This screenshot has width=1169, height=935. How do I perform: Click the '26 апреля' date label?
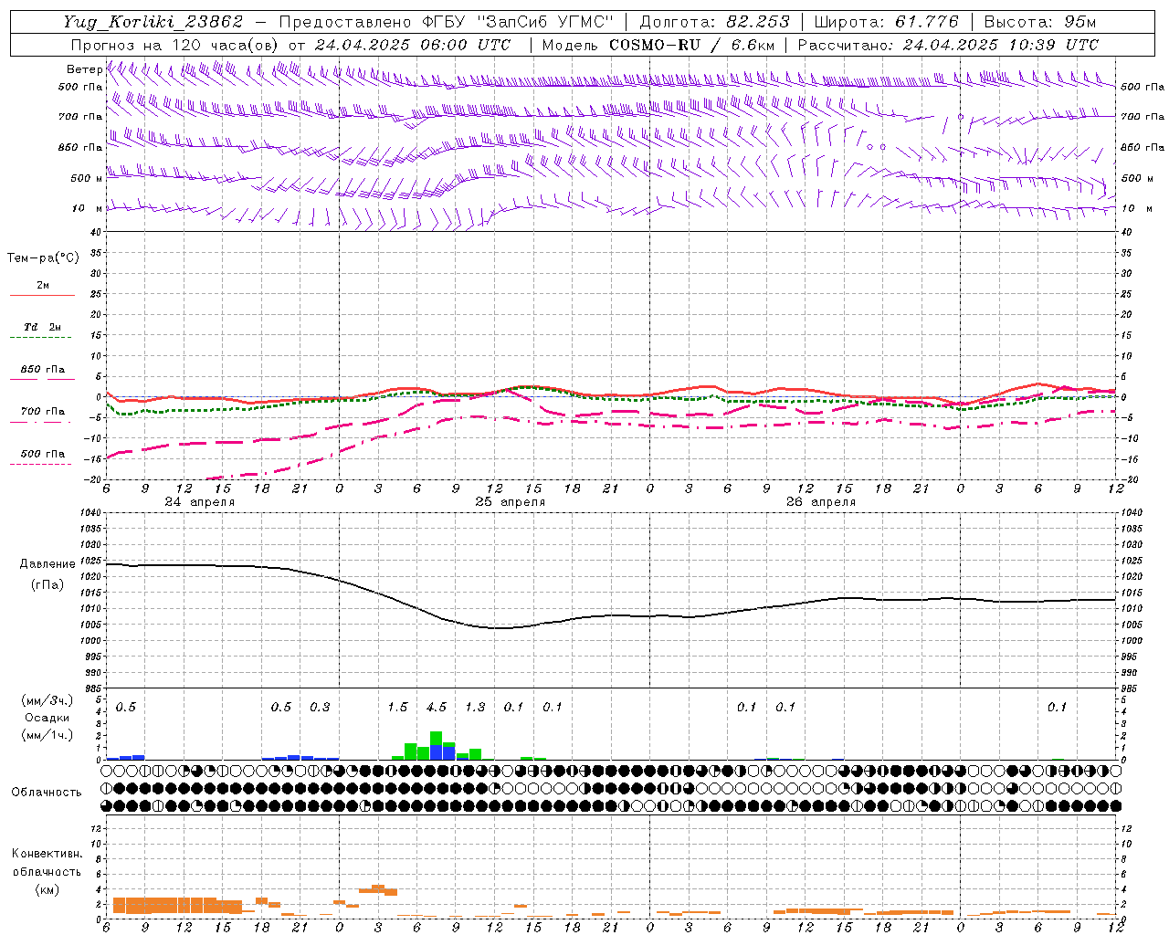(x=820, y=502)
